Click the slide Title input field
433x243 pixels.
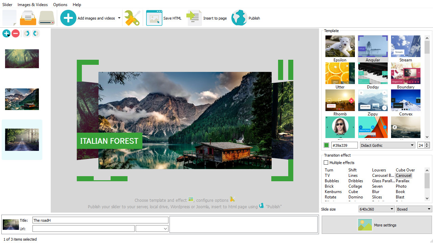[x=100, y=220]
